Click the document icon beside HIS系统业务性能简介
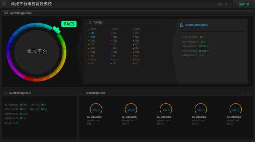Viewport: 255px width, 142px height. [x=182, y=25]
